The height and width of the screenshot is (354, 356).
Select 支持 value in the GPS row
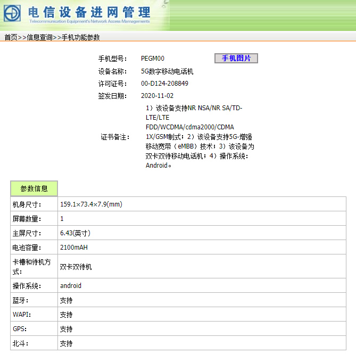point(66,329)
